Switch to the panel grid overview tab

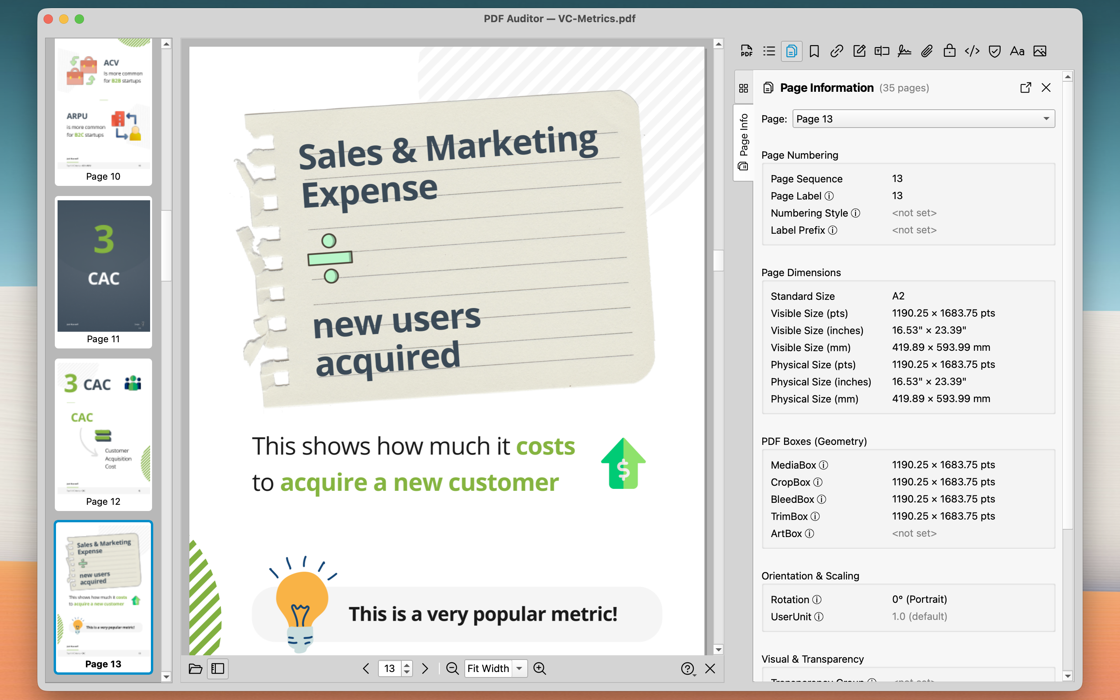(743, 88)
